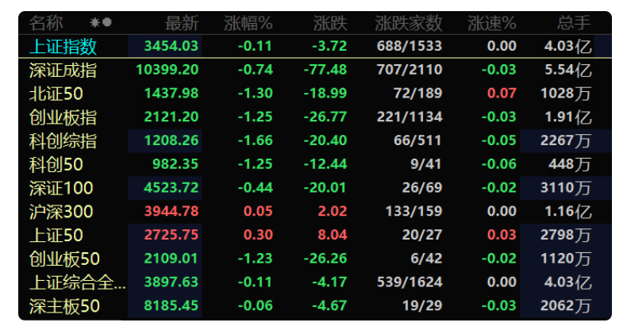Click the 涨跌 column header
This screenshot has height=330, width=627.
tap(330, 23)
